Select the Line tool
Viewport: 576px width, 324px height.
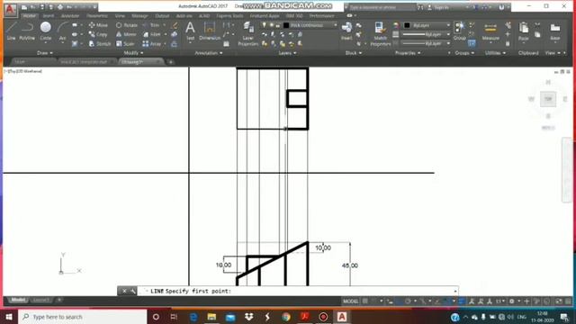coord(11,31)
